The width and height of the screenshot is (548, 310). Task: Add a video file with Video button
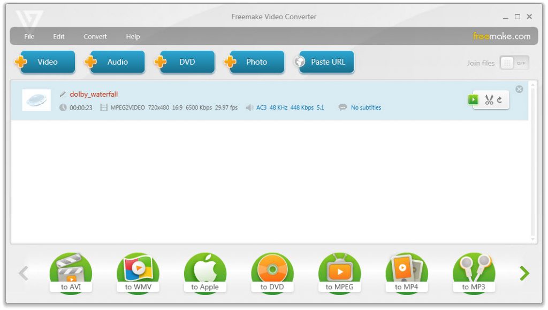(45, 62)
